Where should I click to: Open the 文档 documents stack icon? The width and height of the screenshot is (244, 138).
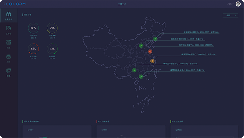tap(9, 42)
